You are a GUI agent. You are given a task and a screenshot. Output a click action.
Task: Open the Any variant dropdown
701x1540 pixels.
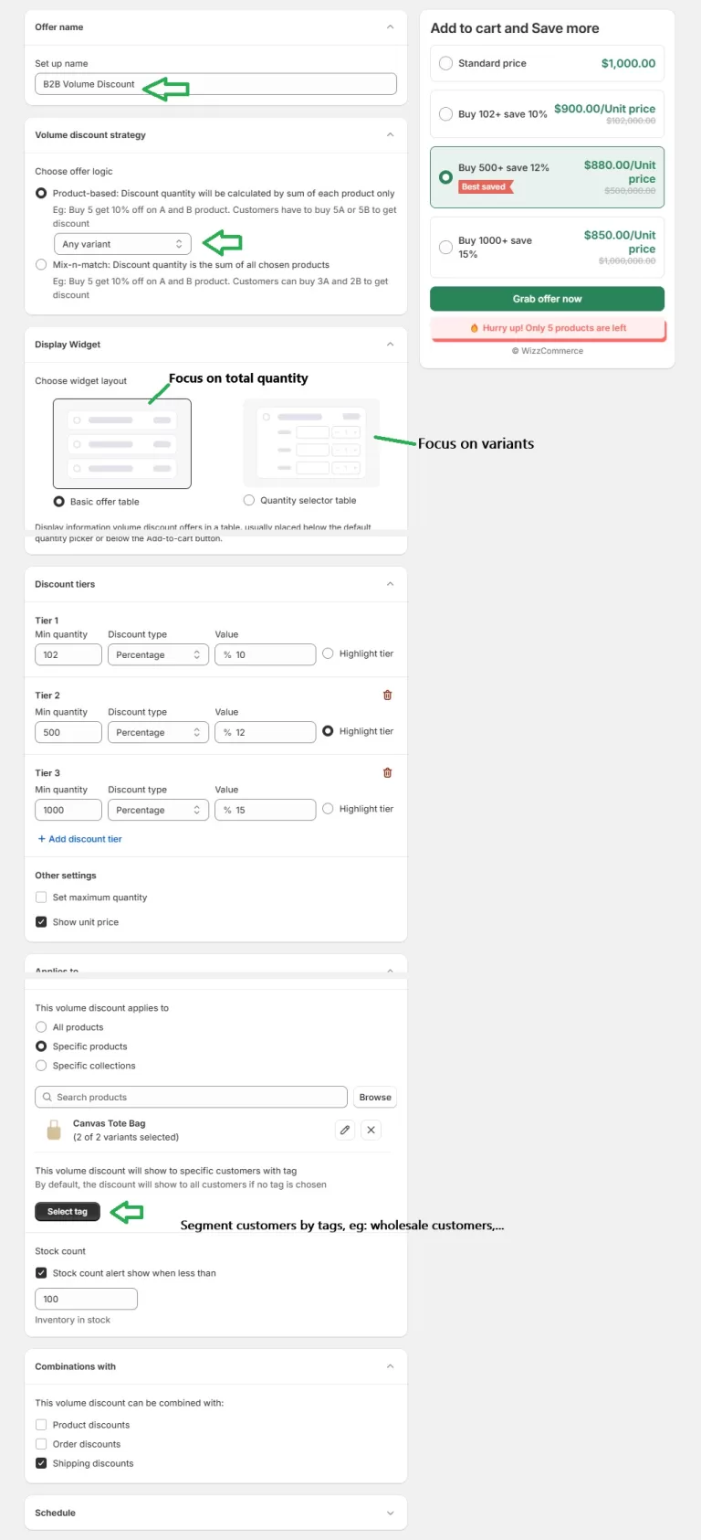[122, 244]
